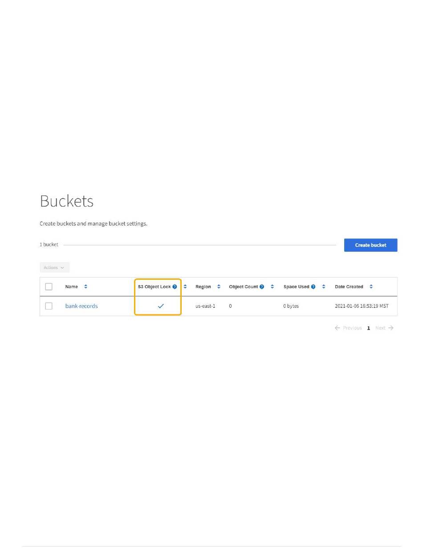423x555 pixels.
Task: Click the S3 Object Lock checkmark for bank-records
Action: point(161,306)
